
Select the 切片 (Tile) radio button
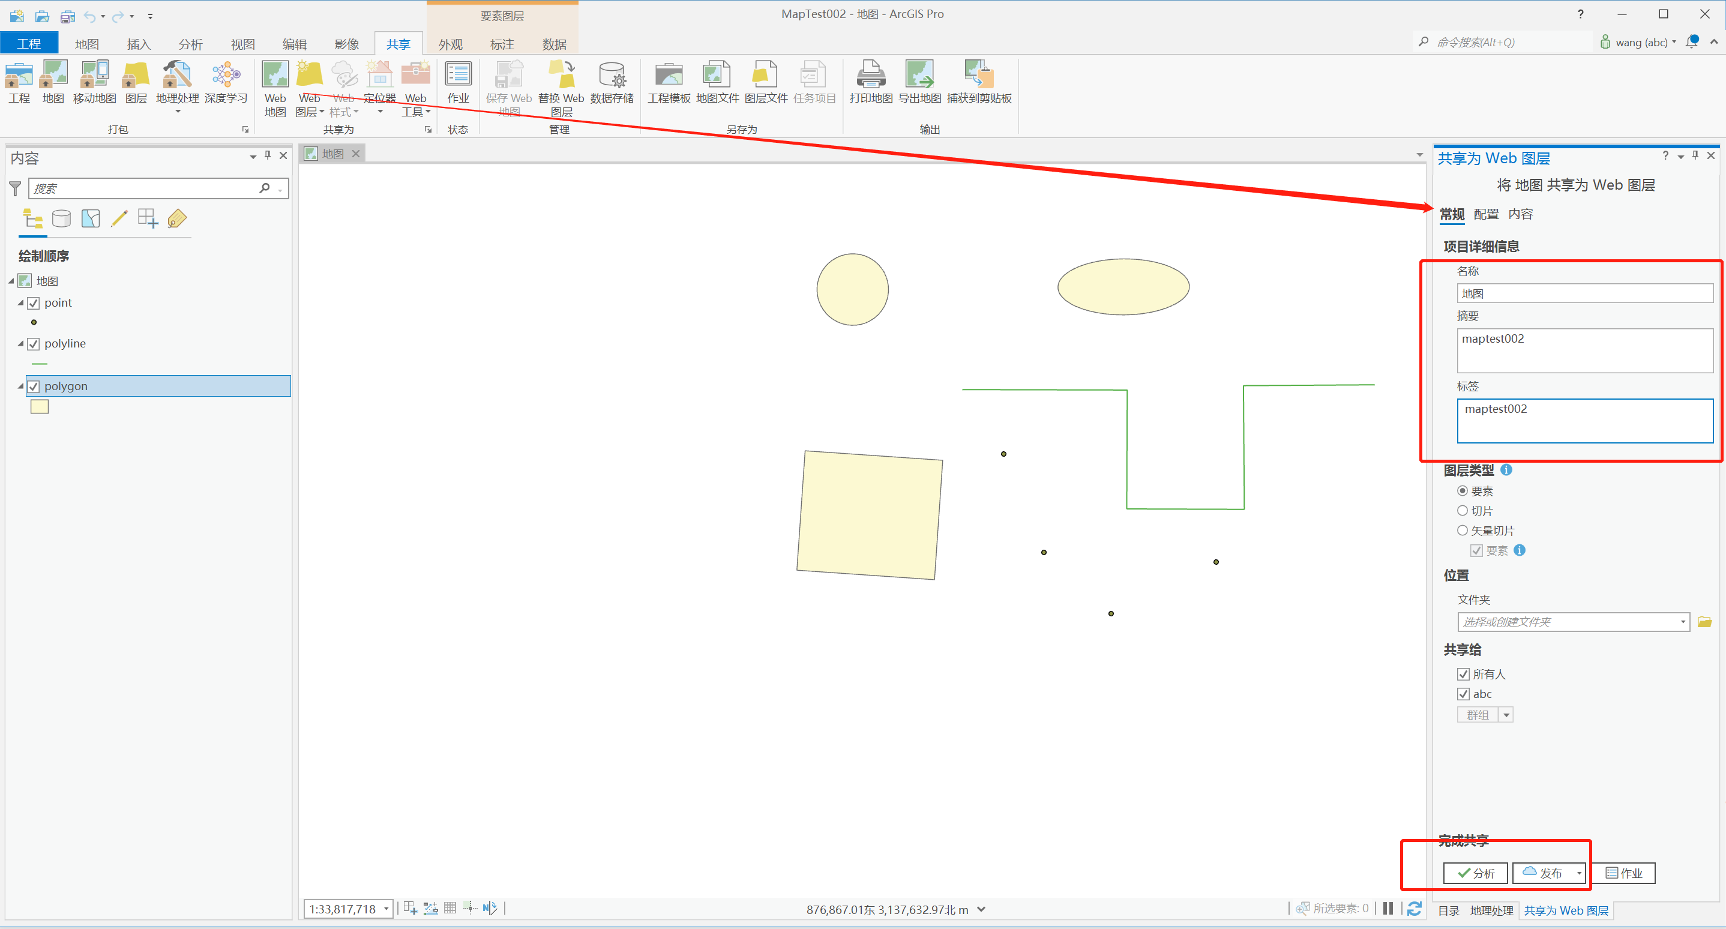click(x=1463, y=510)
